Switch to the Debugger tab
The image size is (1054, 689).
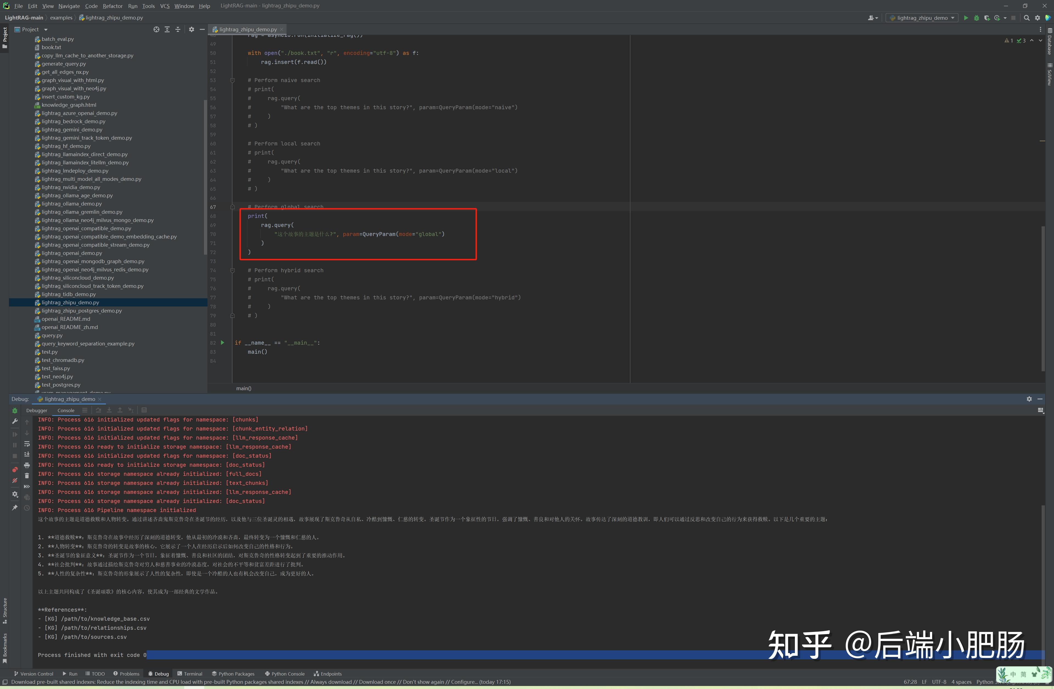point(36,410)
